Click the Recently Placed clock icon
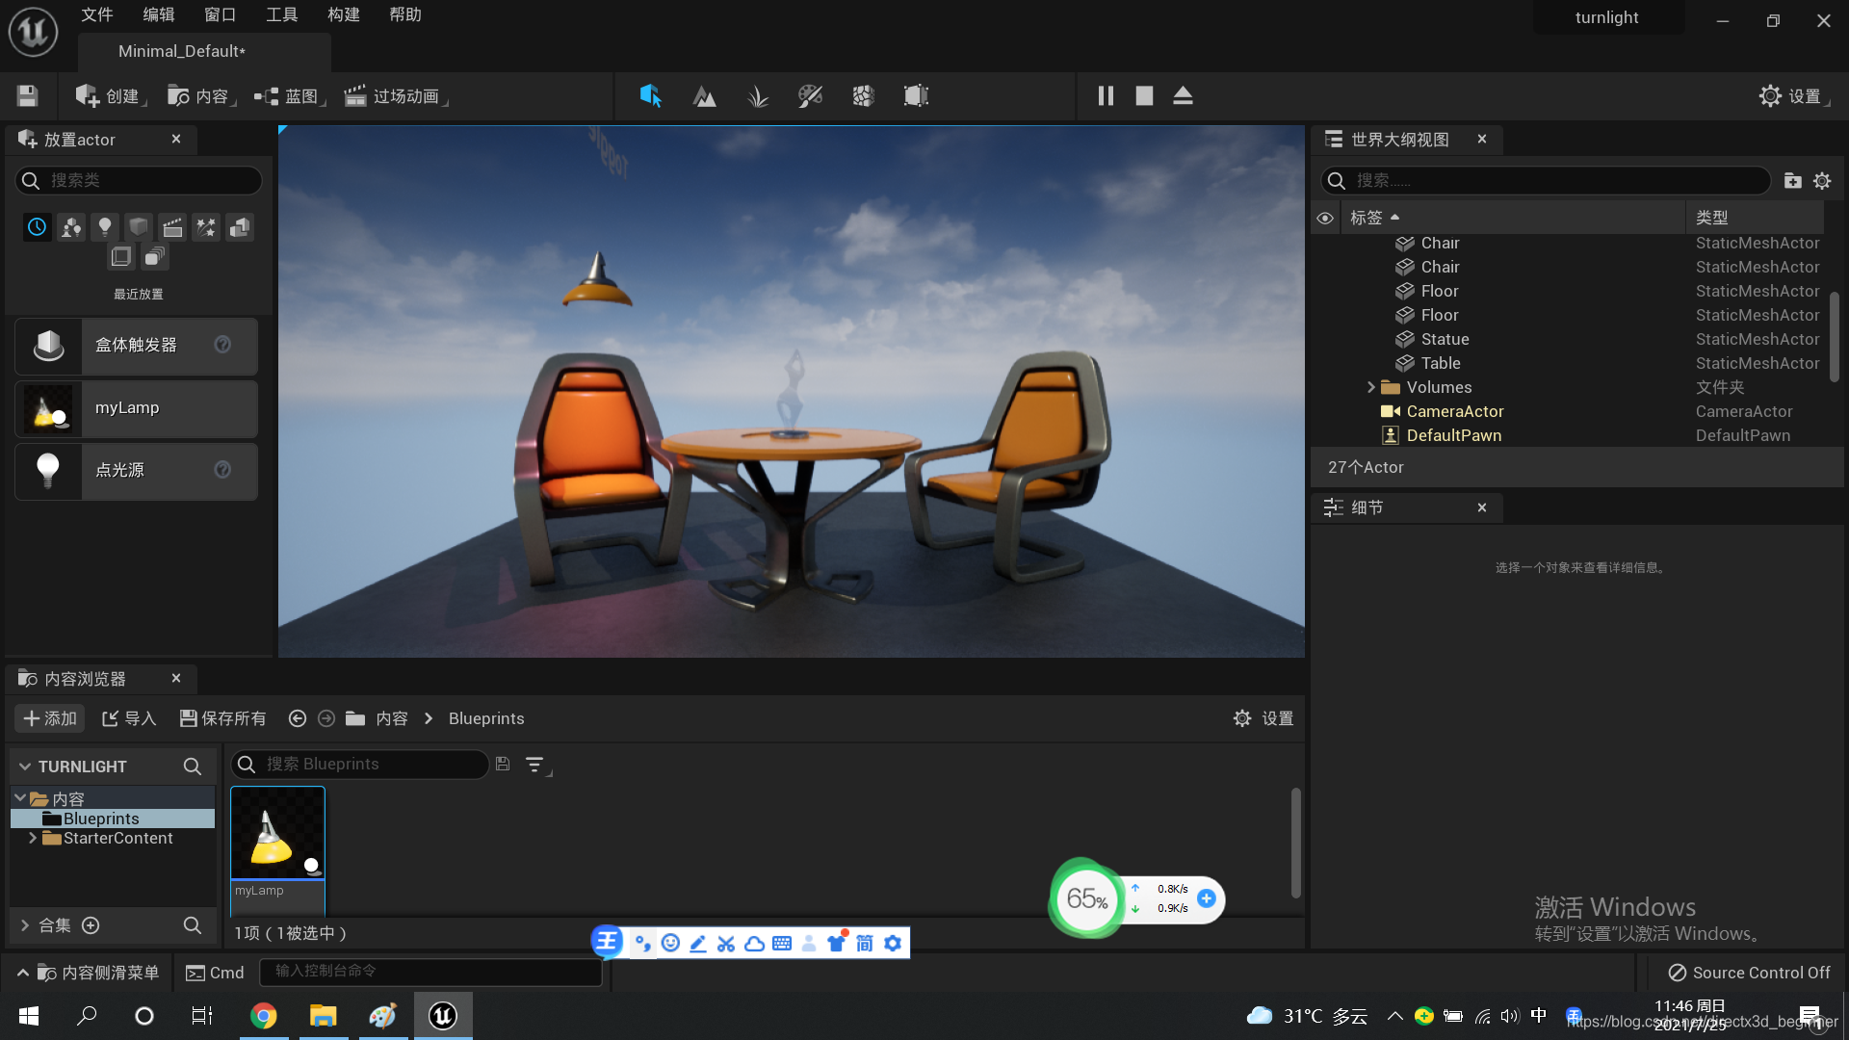Viewport: 1849px width, 1040px height. point(37,227)
